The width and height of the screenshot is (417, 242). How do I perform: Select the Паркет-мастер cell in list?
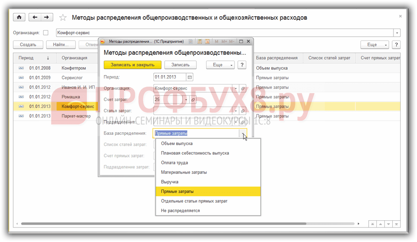coord(76,116)
